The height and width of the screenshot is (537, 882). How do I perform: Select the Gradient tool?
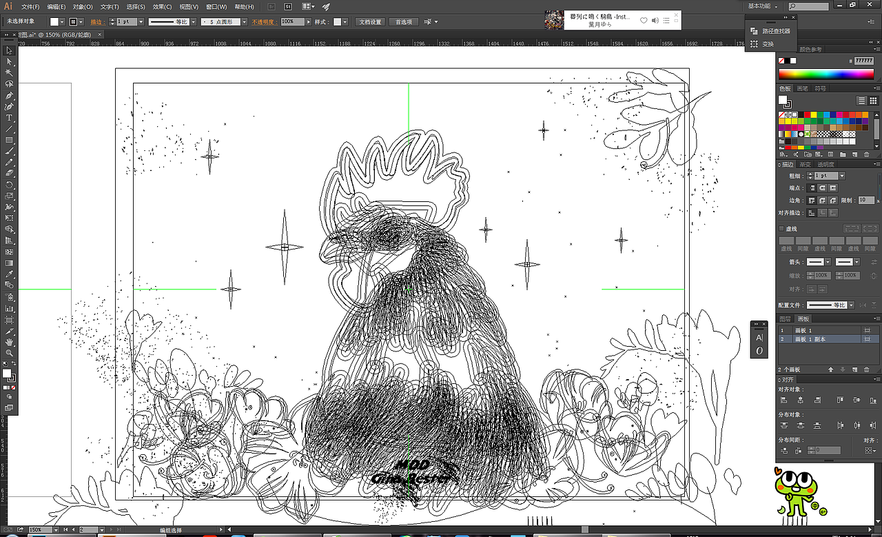[10, 263]
